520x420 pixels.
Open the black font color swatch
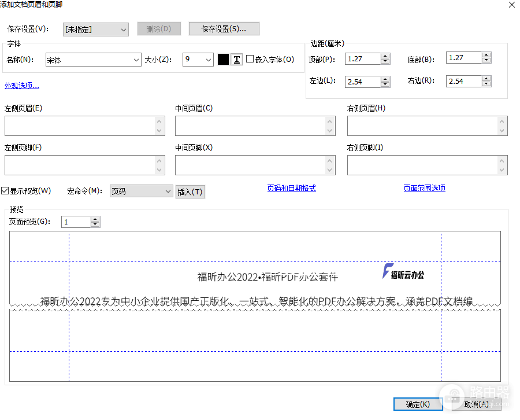[x=223, y=60]
